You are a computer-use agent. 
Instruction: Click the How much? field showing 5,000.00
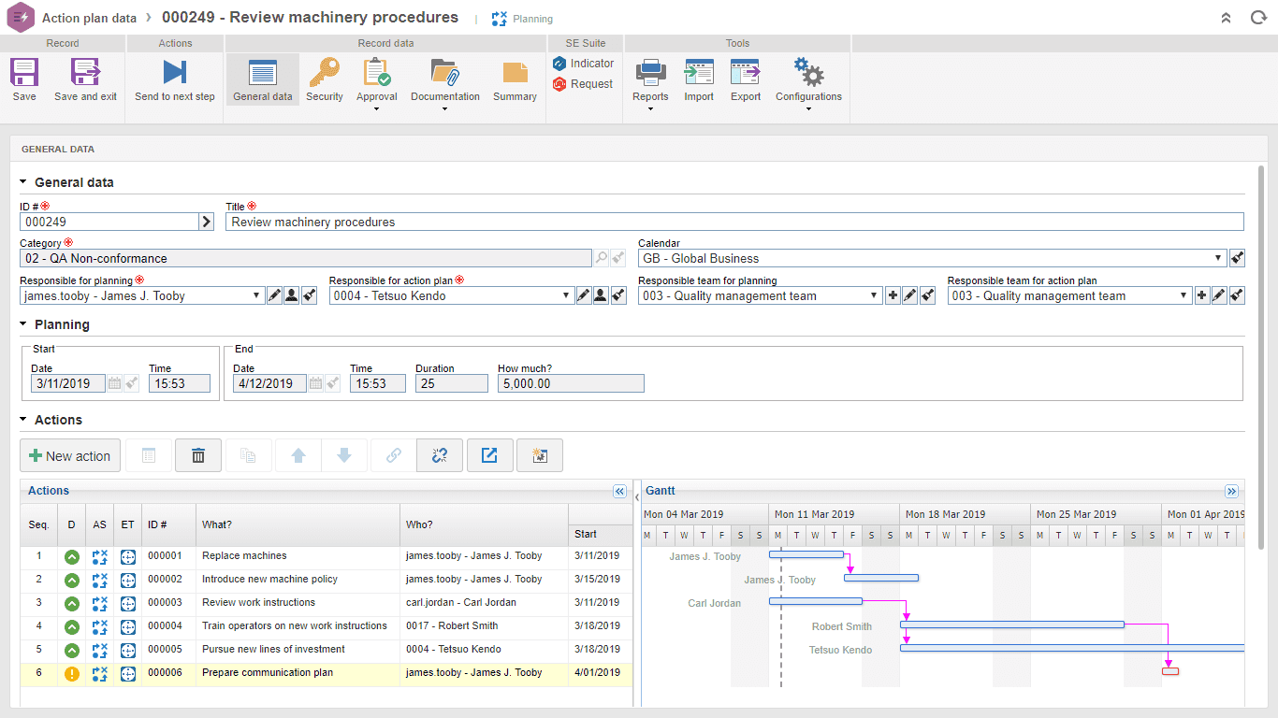coord(571,383)
